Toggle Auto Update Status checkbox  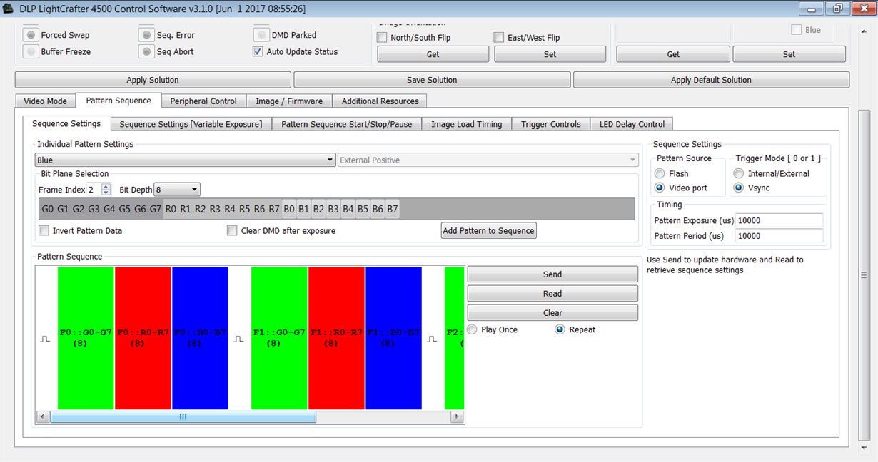pos(258,52)
